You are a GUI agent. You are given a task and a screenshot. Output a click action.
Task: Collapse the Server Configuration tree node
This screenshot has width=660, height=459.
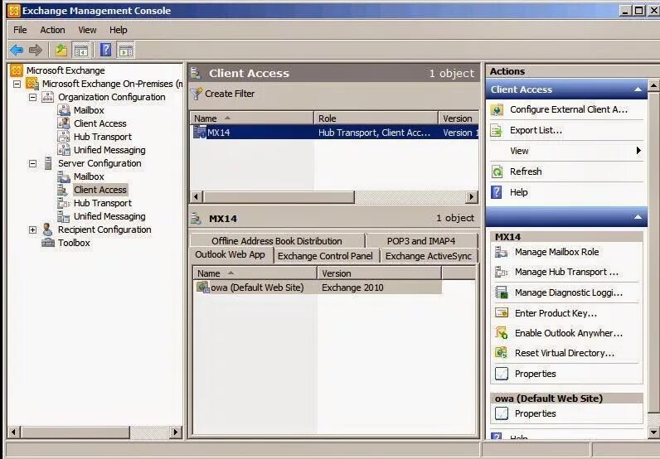32,163
